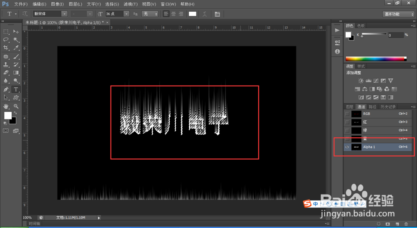Viewport: 417px width, 228px height.
Task: Align text left
Action: click(166, 14)
